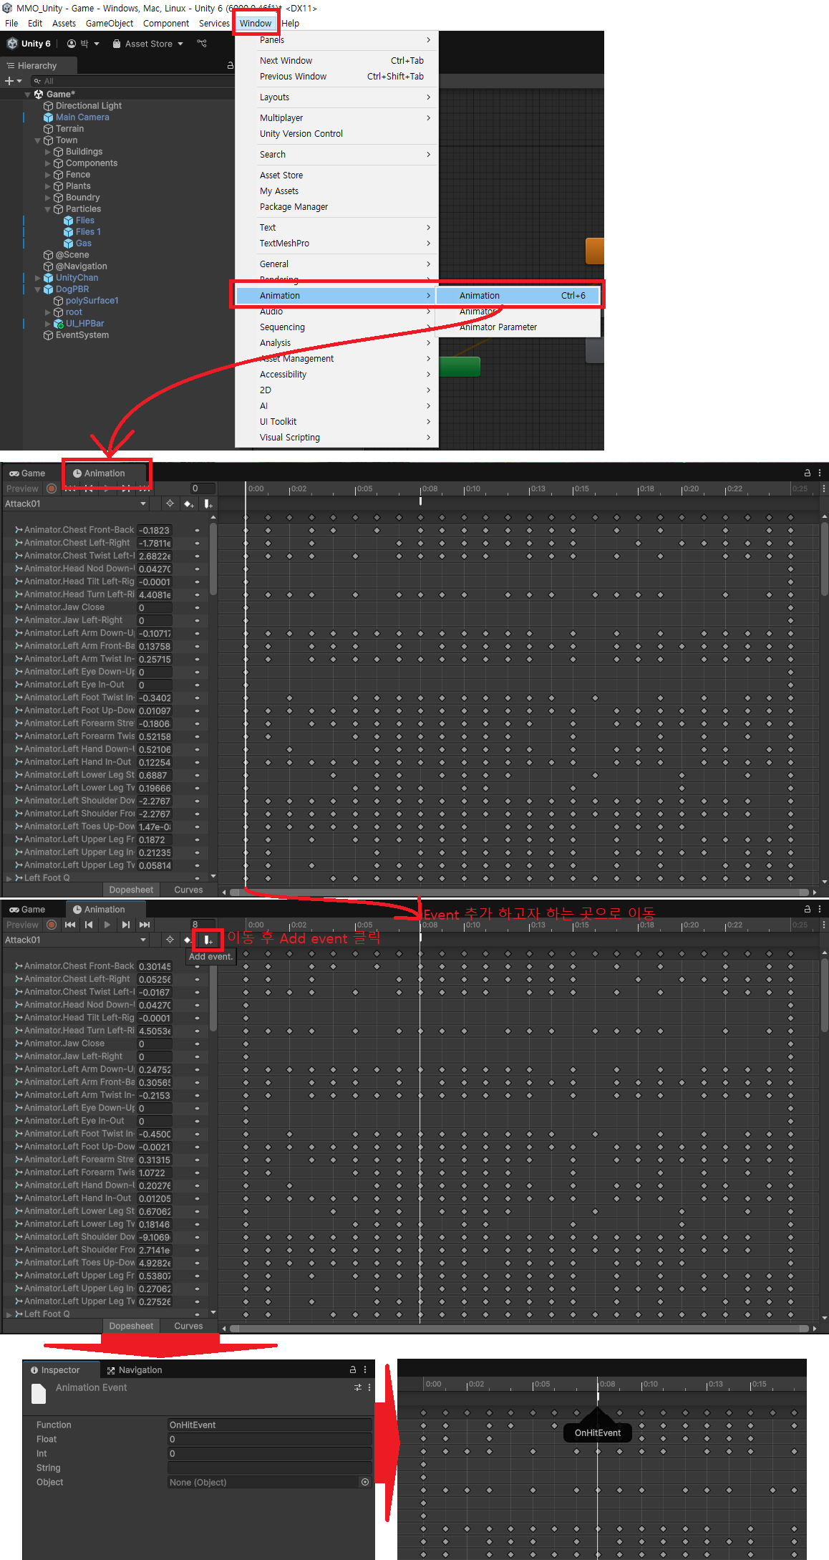Click horizontal zoom scrollbar of upper timeline
The height and width of the screenshot is (1560, 829).
(520, 892)
